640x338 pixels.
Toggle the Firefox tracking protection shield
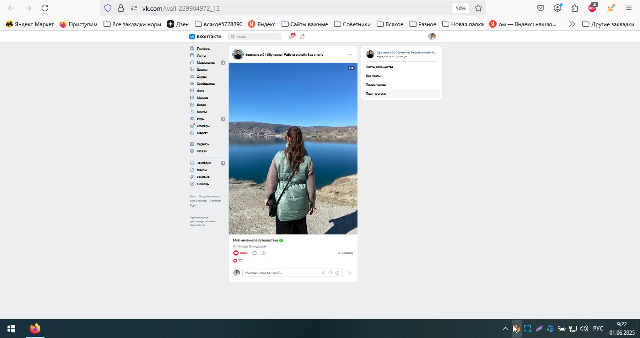108,8
